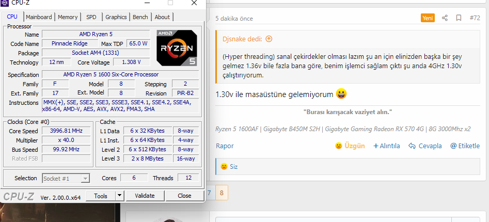Open the Graphics tab
The image size is (489, 222).
[116, 17]
